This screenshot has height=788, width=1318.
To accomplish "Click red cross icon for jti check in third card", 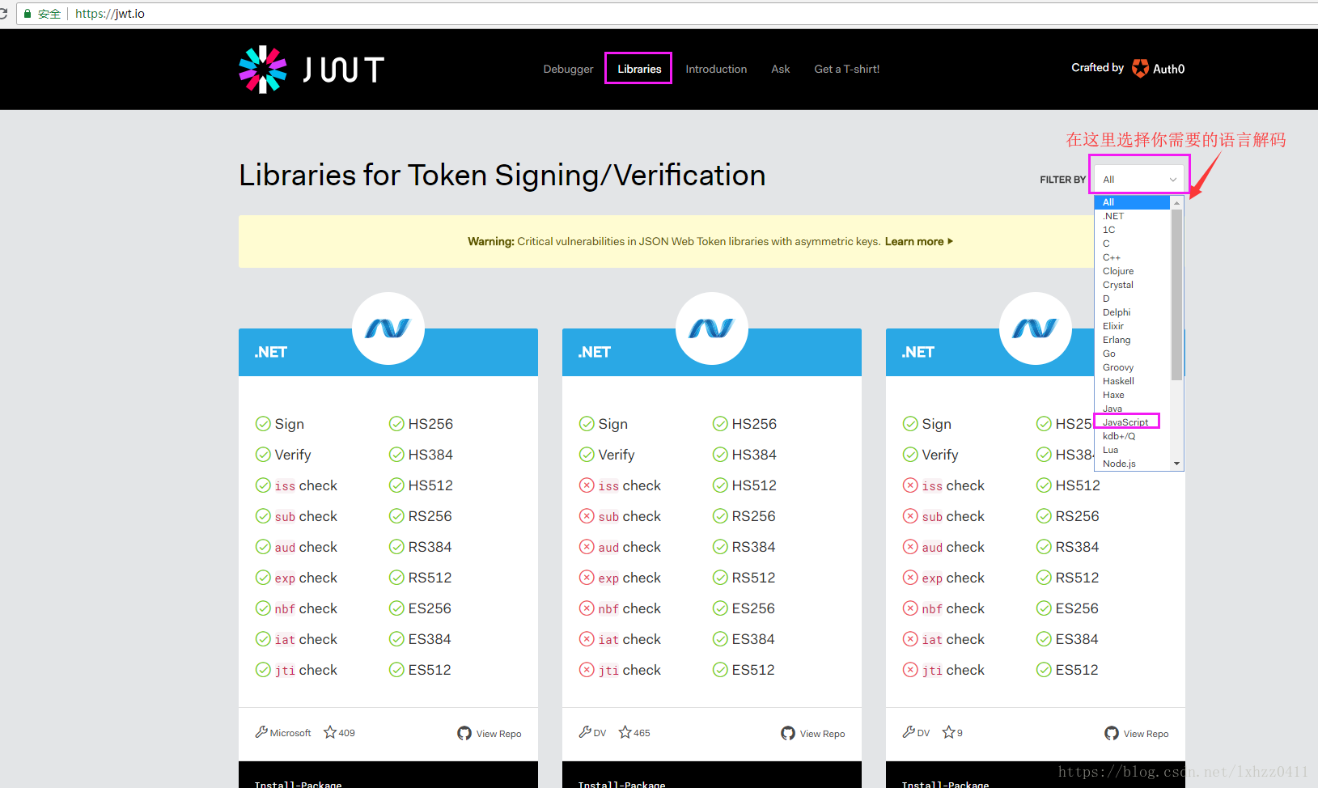I will [x=910, y=670].
